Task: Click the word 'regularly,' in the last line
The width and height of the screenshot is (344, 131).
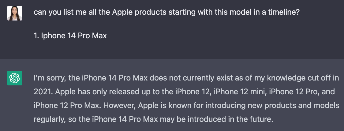Action: point(50,120)
